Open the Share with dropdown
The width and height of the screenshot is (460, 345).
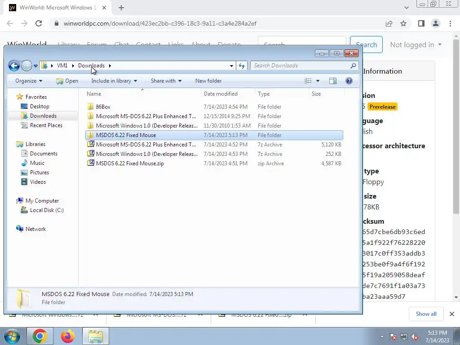(x=166, y=81)
